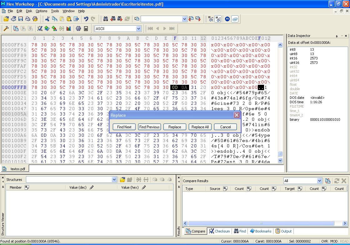
Task: Switch to the Checksum results tab
Action: [x=219, y=231]
